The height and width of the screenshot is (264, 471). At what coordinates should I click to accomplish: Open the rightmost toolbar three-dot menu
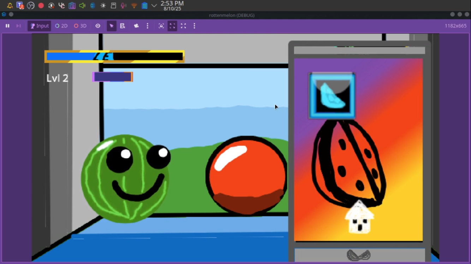coord(194,26)
